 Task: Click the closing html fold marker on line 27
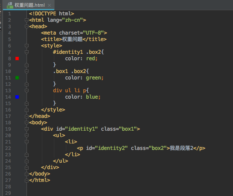coord(27,180)
